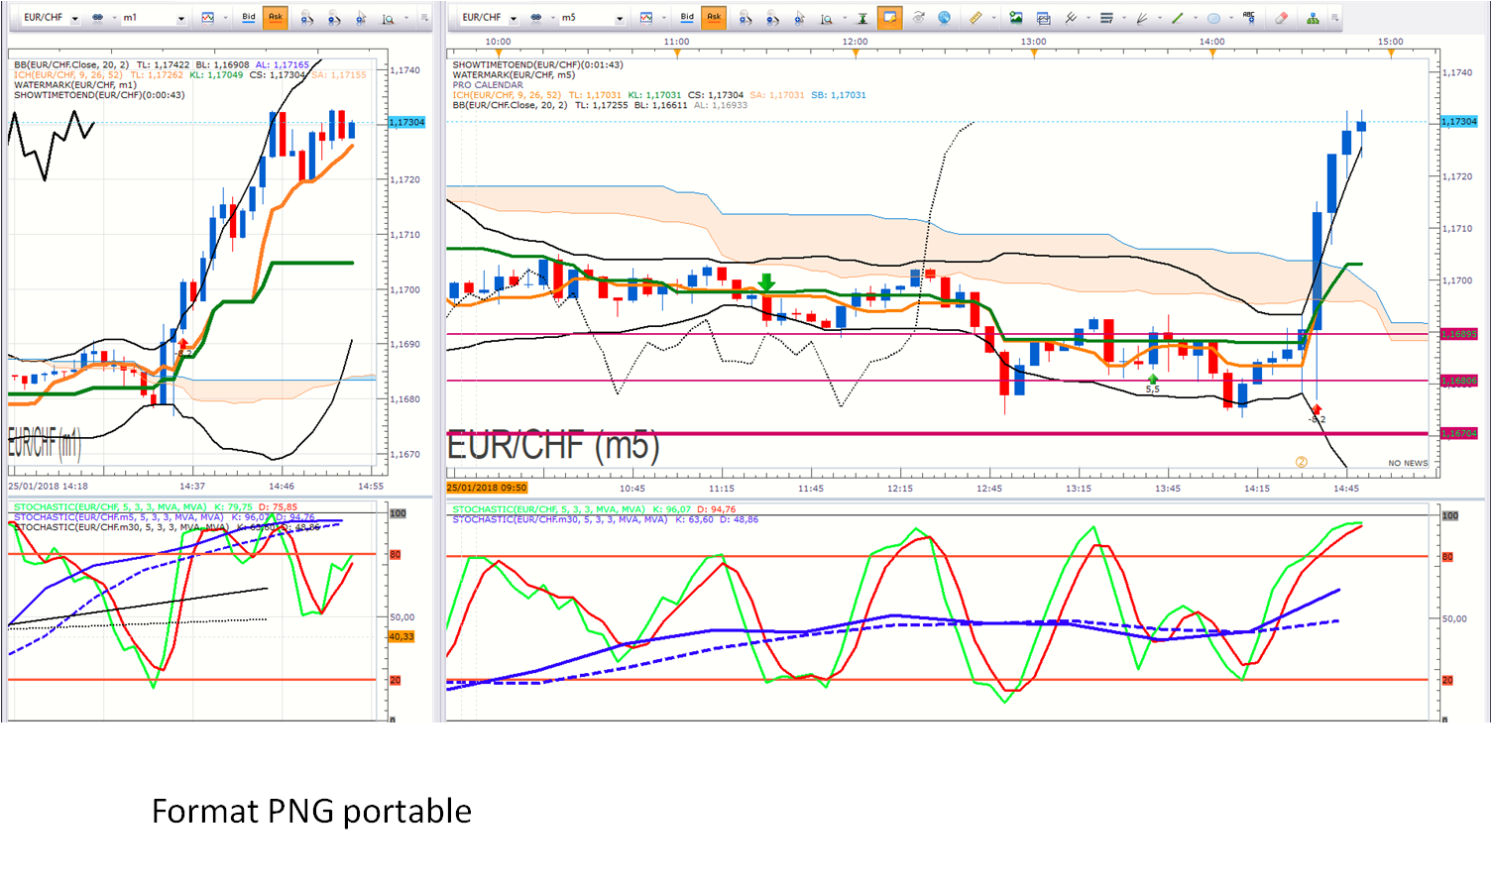
Task: Click the BB indicator label in m1 chart
Action: click(162, 65)
